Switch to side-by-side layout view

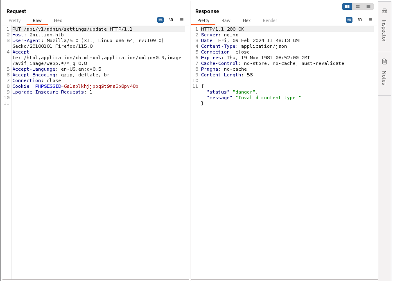tap(347, 7)
